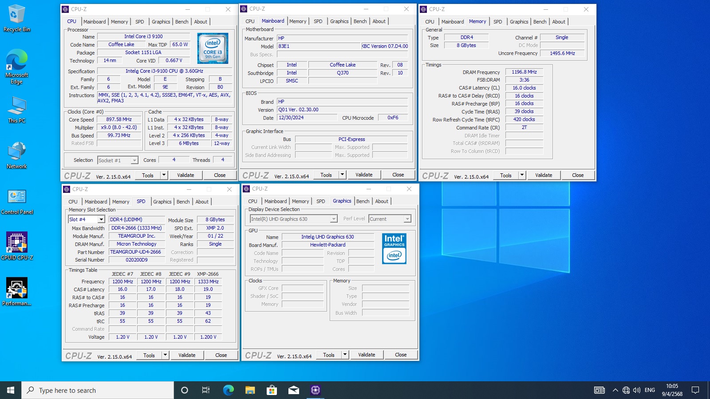The width and height of the screenshot is (710, 399).
Task: Click the Hewlett-Packard board manufacturer field
Action: tap(327, 245)
